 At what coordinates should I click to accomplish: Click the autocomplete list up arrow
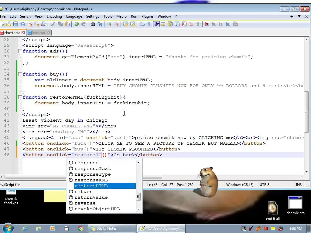[x=138, y=163]
